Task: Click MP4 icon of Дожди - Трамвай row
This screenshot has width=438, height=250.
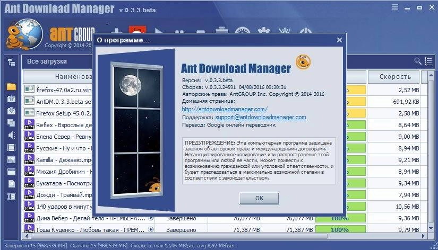Action: tap(29, 194)
